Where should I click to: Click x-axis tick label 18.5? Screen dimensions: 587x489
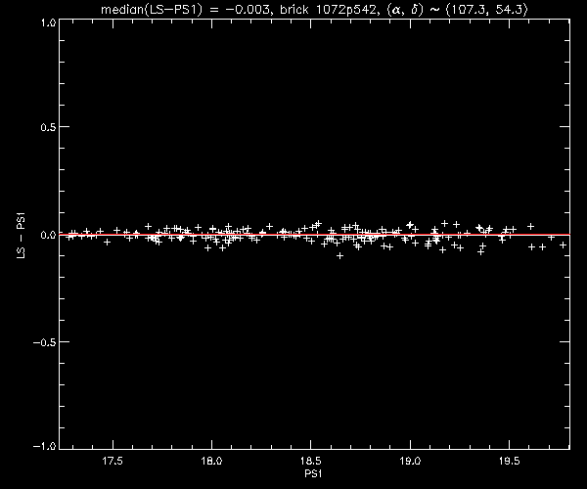pyautogui.click(x=311, y=461)
